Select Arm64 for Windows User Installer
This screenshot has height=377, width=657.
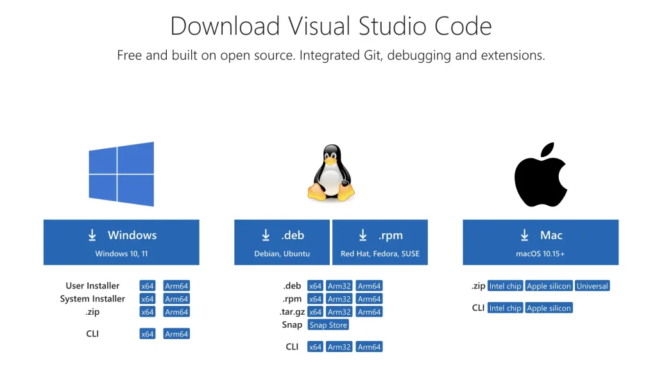(x=176, y=286)
